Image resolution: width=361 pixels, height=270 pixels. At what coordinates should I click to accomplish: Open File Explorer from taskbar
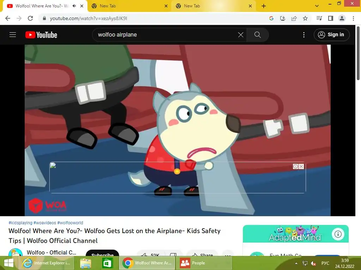point(85,263)
